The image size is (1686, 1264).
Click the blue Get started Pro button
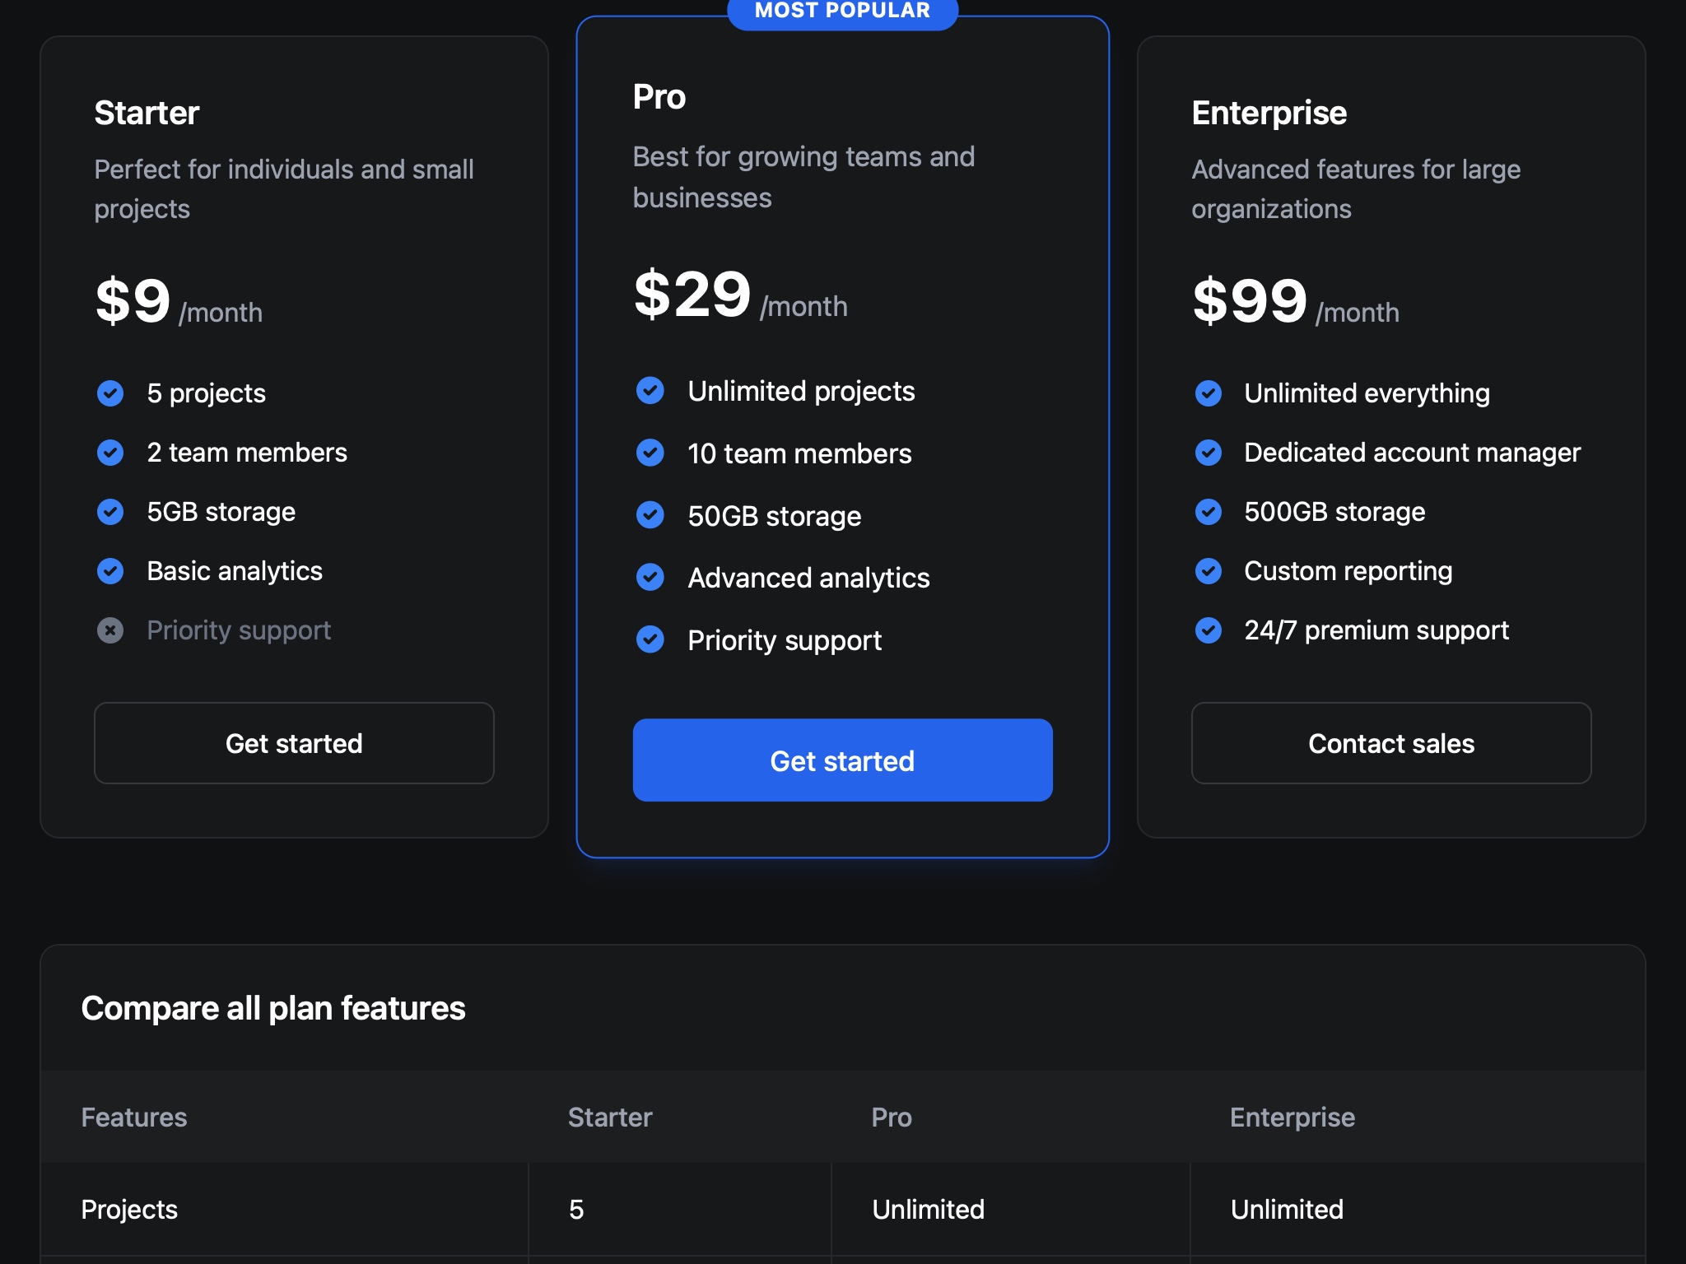tap(842, 760)
